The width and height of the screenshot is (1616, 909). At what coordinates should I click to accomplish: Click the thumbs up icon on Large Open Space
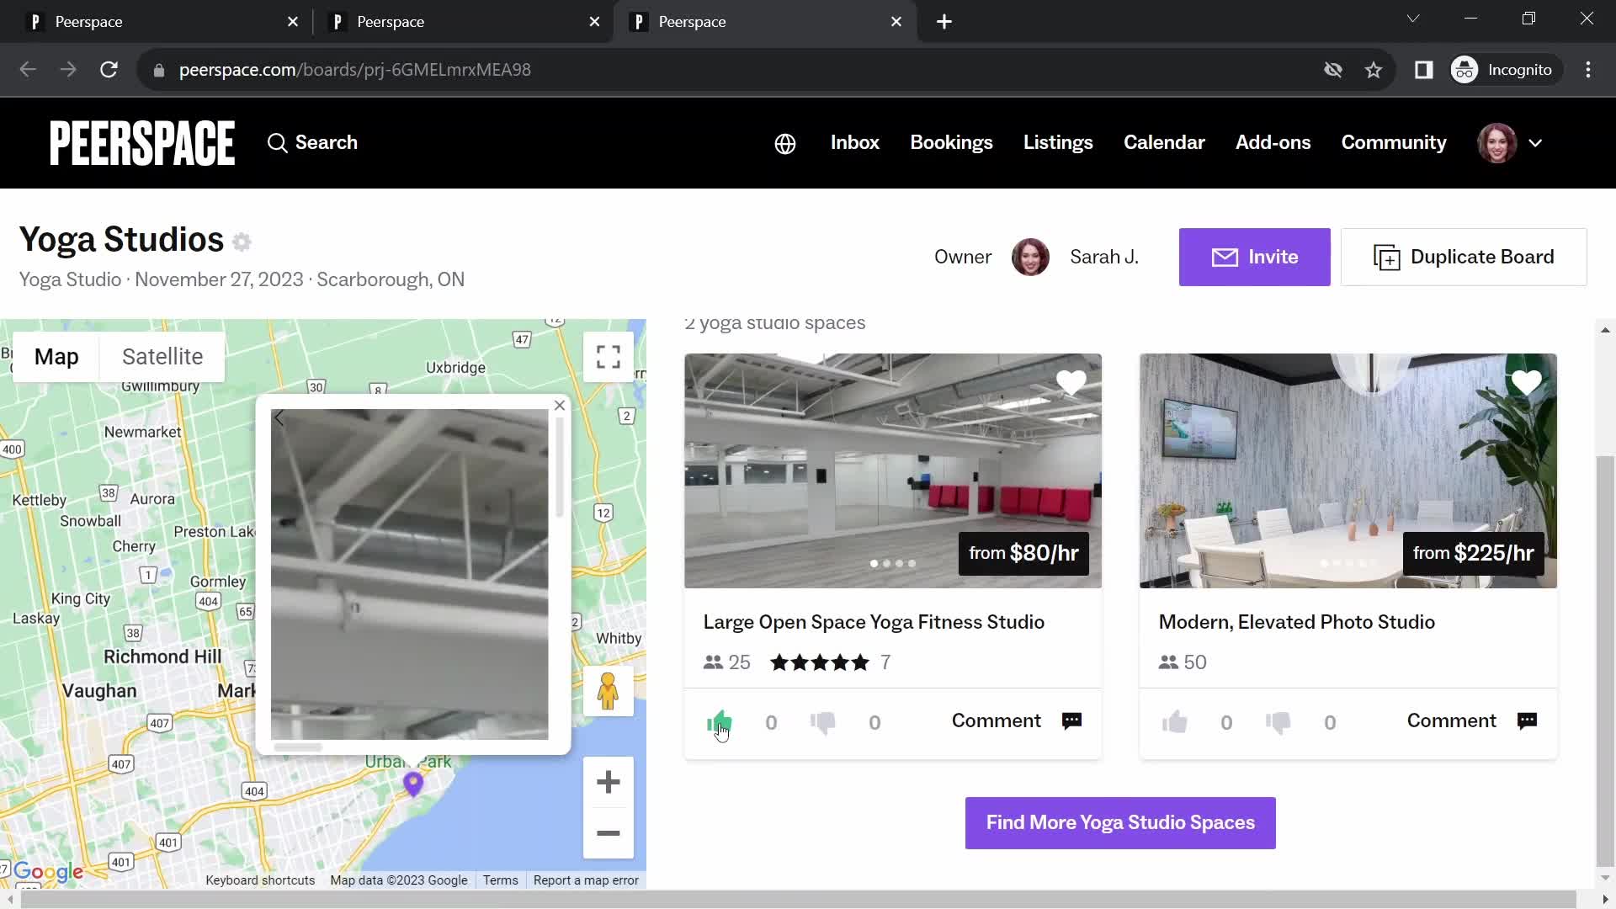coord(720,720)
